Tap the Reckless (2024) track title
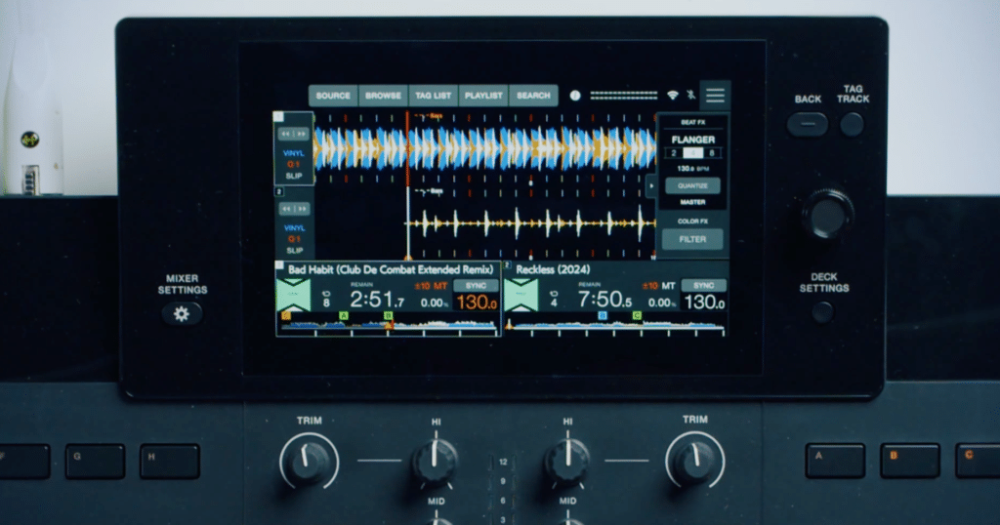Screen dimensions: 1000x525 pos(553,269)
